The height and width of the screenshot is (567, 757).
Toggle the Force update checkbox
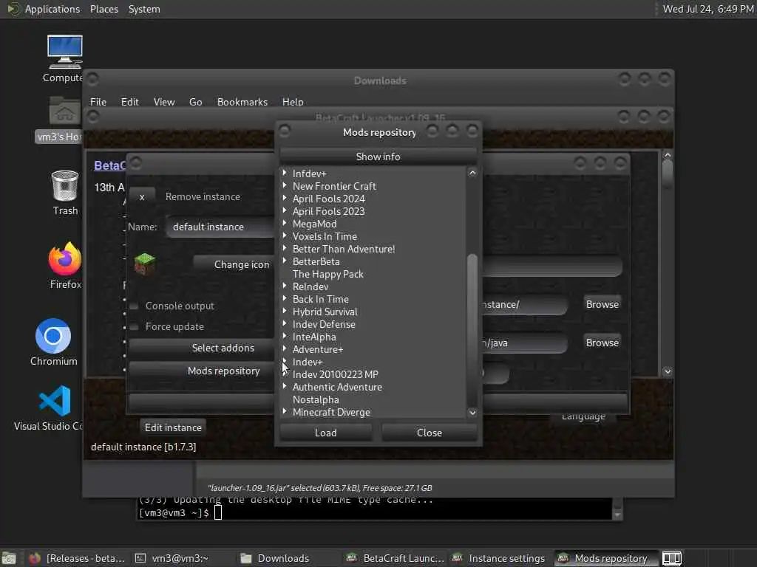click(135, 326)
